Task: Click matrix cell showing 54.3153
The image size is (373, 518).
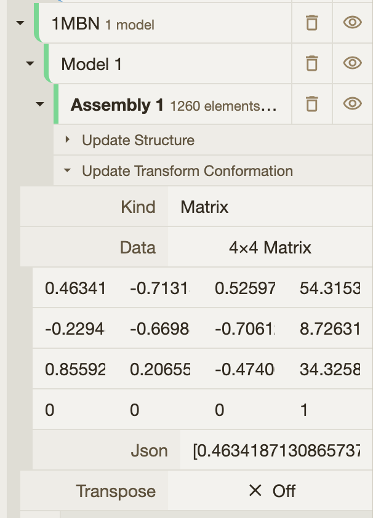Action: [330, 287]
